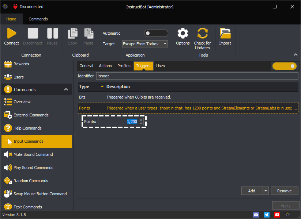Click the Discord icon in status bar
Image resolution: width=301 pixels, height=219 pixels.
coord(256,215)
